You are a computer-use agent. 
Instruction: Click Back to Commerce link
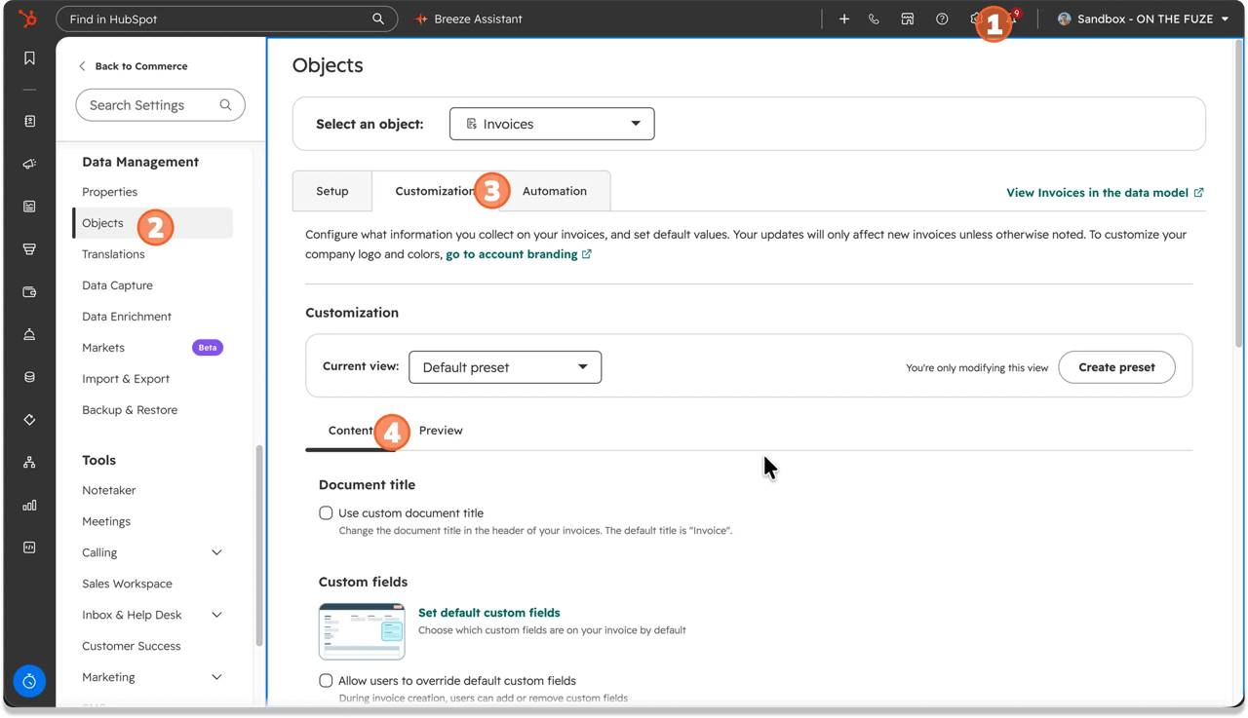tap(133, 66)
